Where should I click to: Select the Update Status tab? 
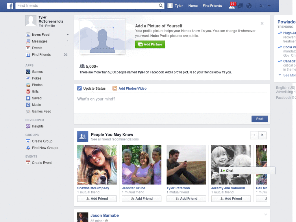pyautogui.click(x=91, y=88)
